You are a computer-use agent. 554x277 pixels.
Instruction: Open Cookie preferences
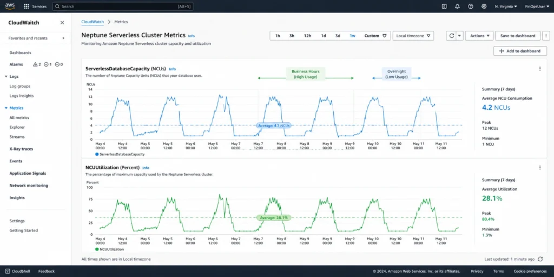[530, 272]
